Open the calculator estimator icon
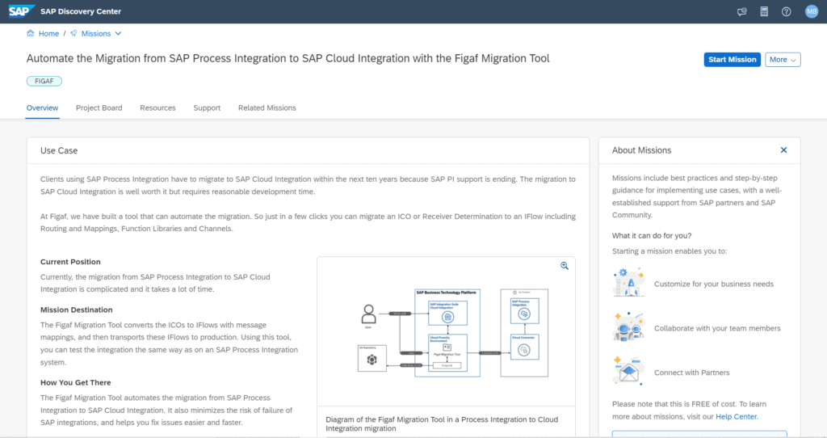The height and width of the screenshot is (438, 827). [x=764, y=11]
